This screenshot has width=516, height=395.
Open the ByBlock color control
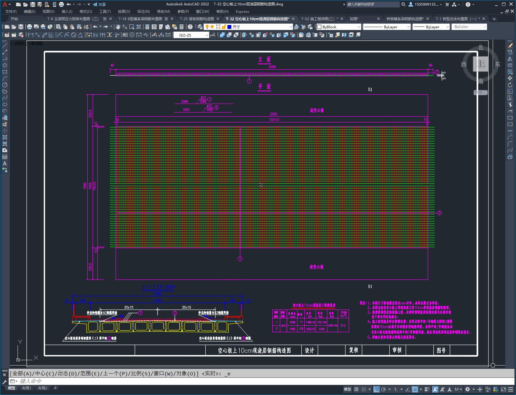(338, 27)
